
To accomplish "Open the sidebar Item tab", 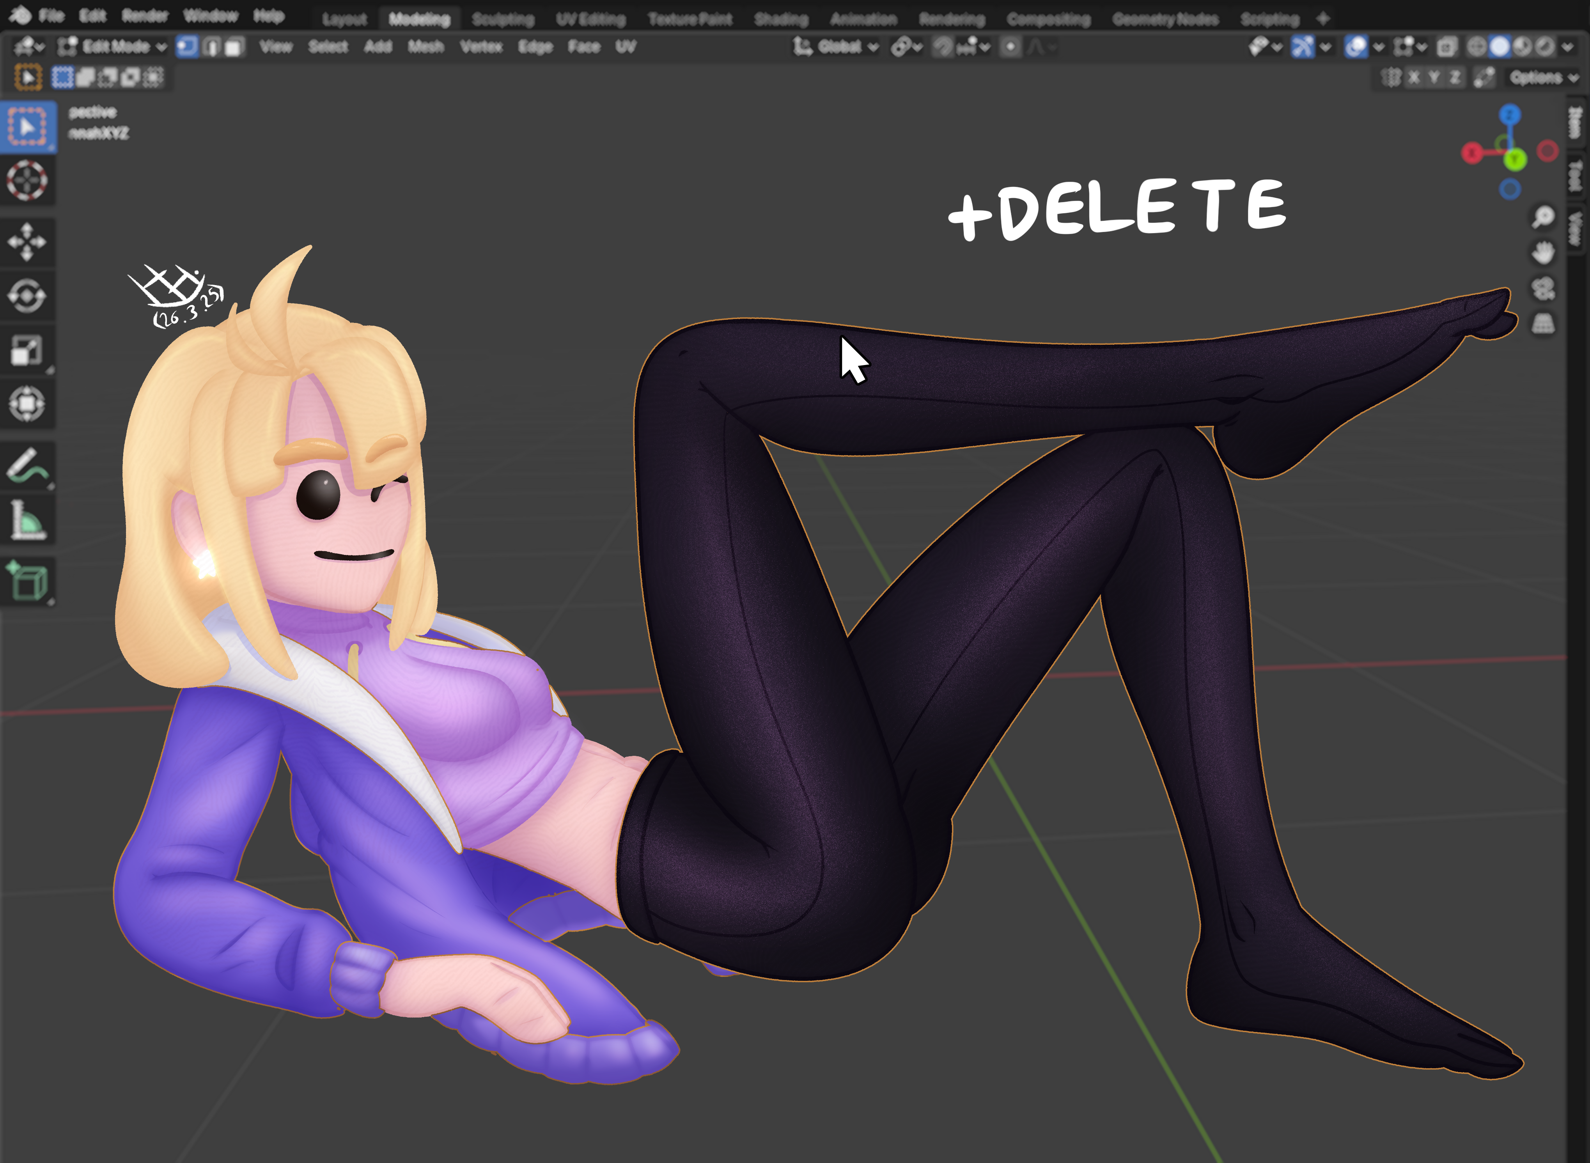I will click(x=1576, y=123).
